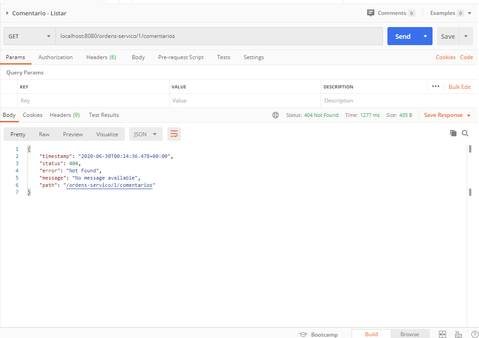Image resolution: width=479 pixels, height=338 pixels.
Task: Click the Bootcamp label in status bar
Action: pos(324,335)
